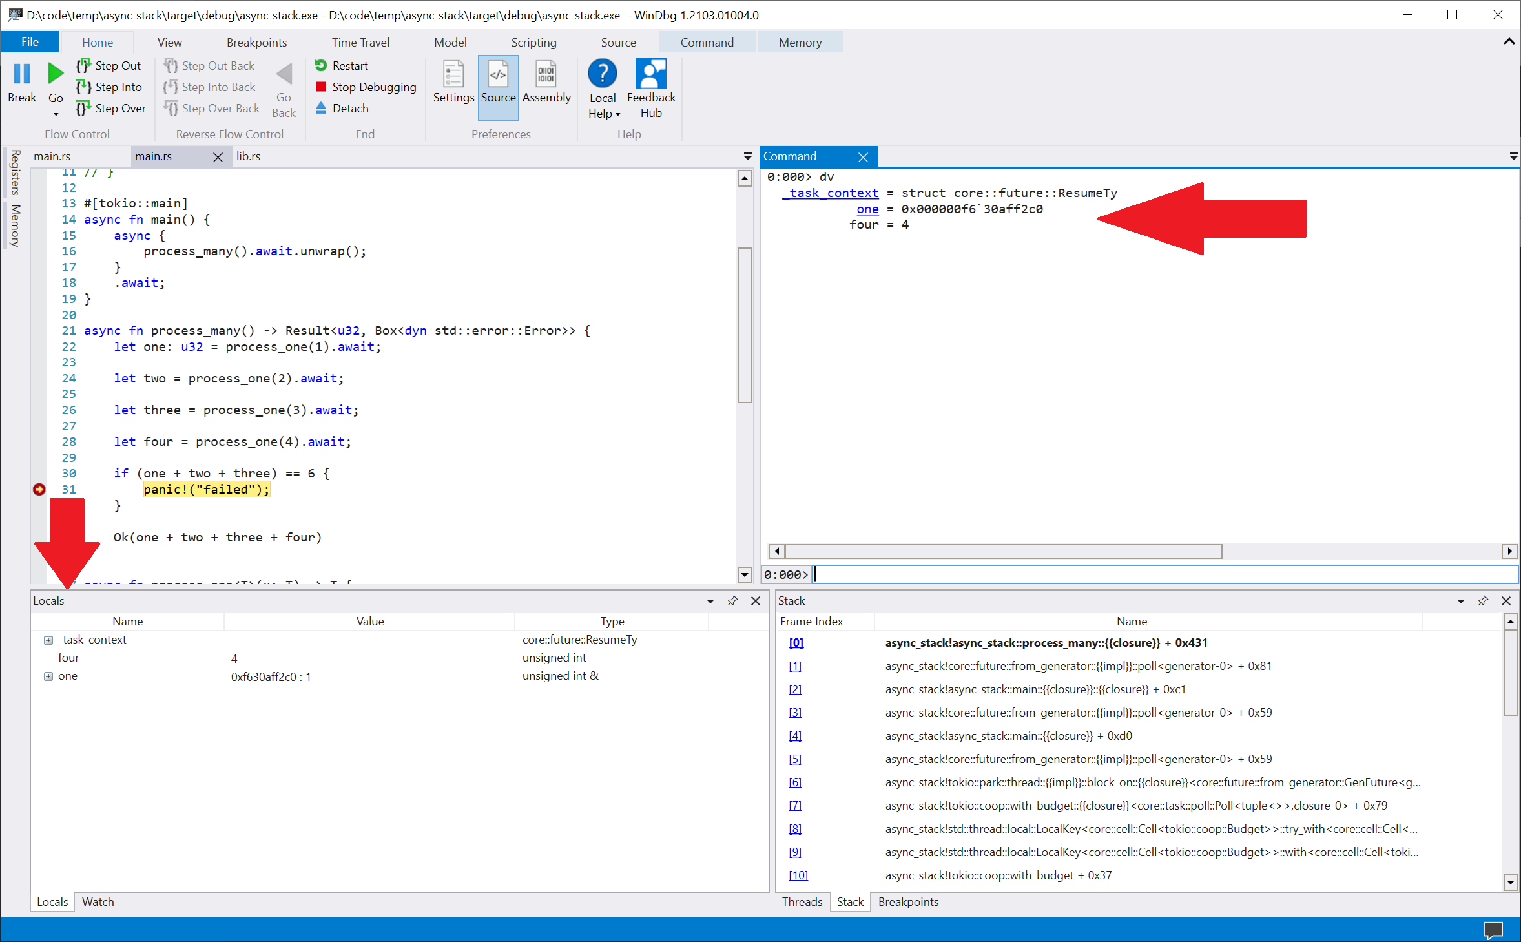Image resolution: width=1521 pixels, height=942 pixels.
Task: Click the 'four' row in Locals
Action: 399,658
